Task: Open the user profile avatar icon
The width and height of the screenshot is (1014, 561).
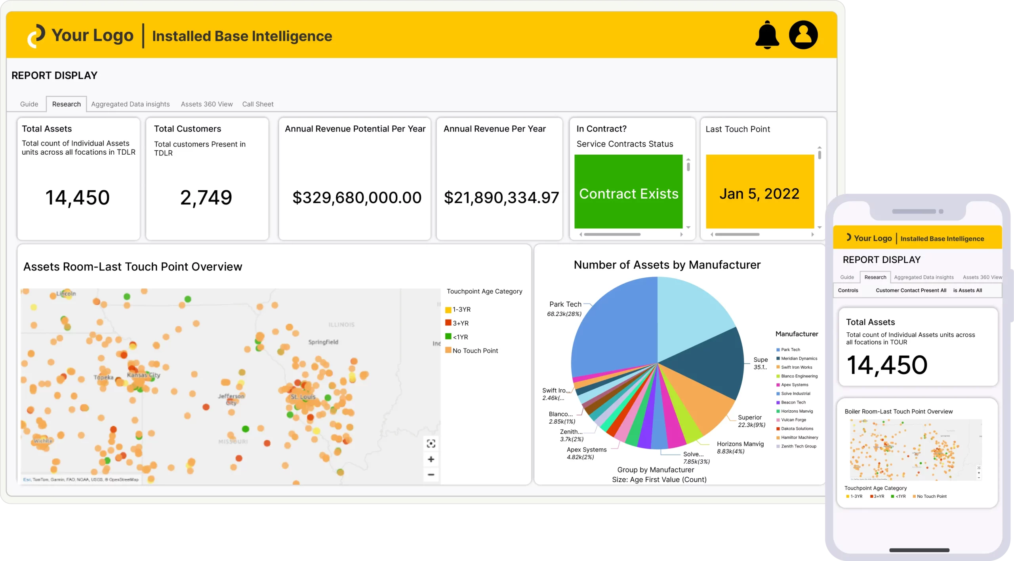Action: 803,35
